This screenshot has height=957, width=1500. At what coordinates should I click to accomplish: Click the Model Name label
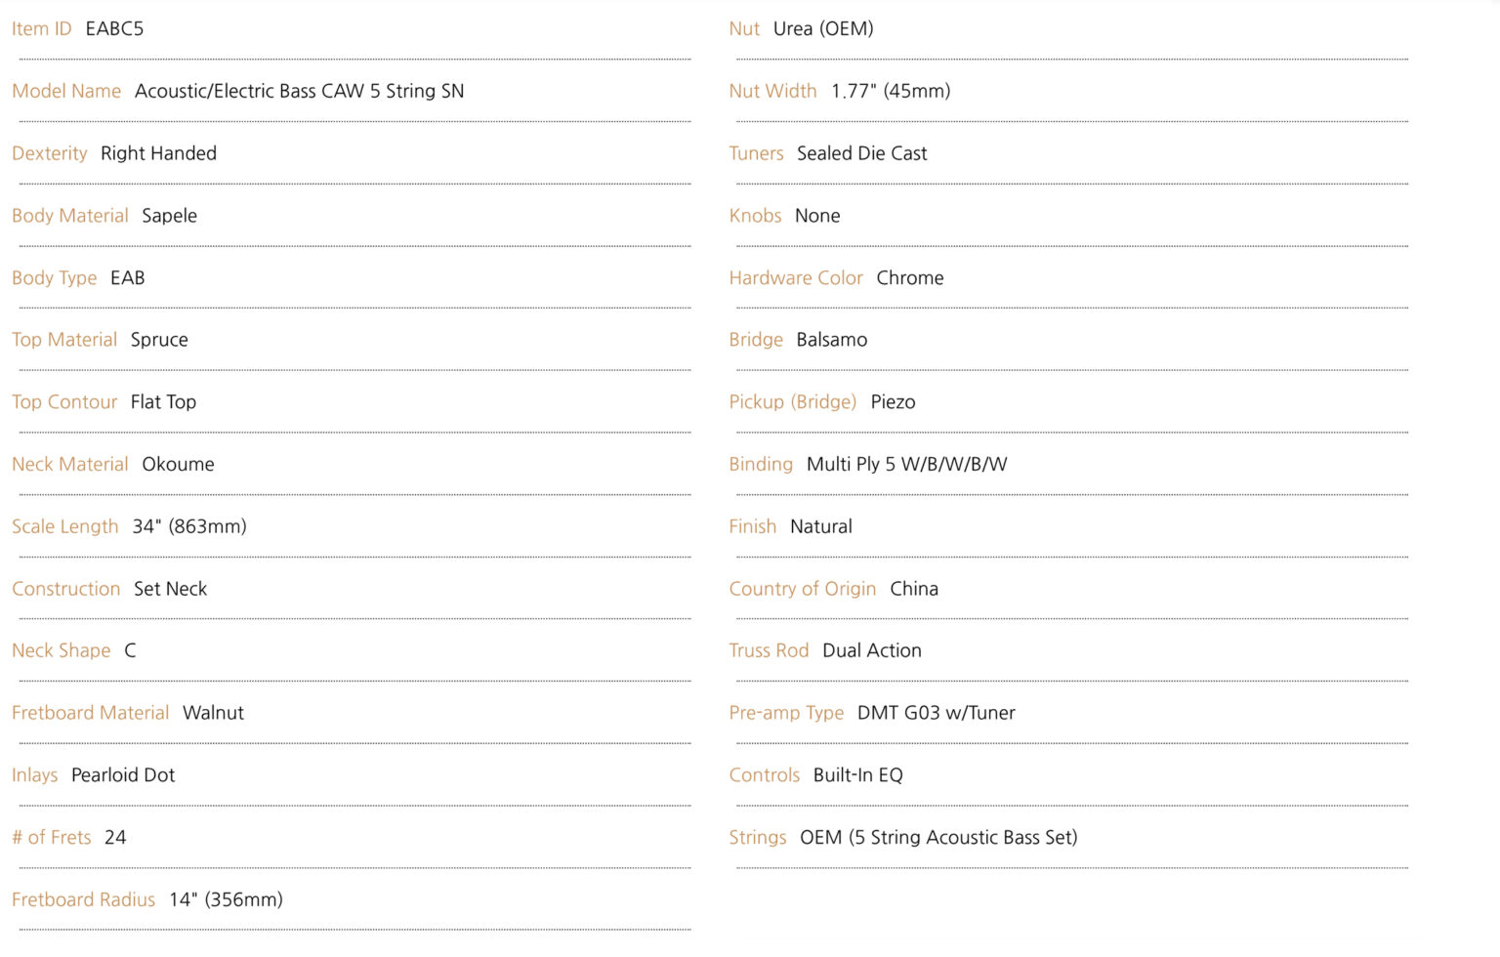pos(66,91)
